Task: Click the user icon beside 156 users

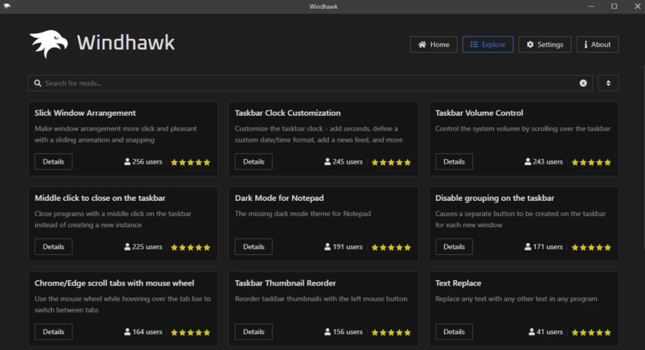Action: pyautogui.click(x=328, y=332)
